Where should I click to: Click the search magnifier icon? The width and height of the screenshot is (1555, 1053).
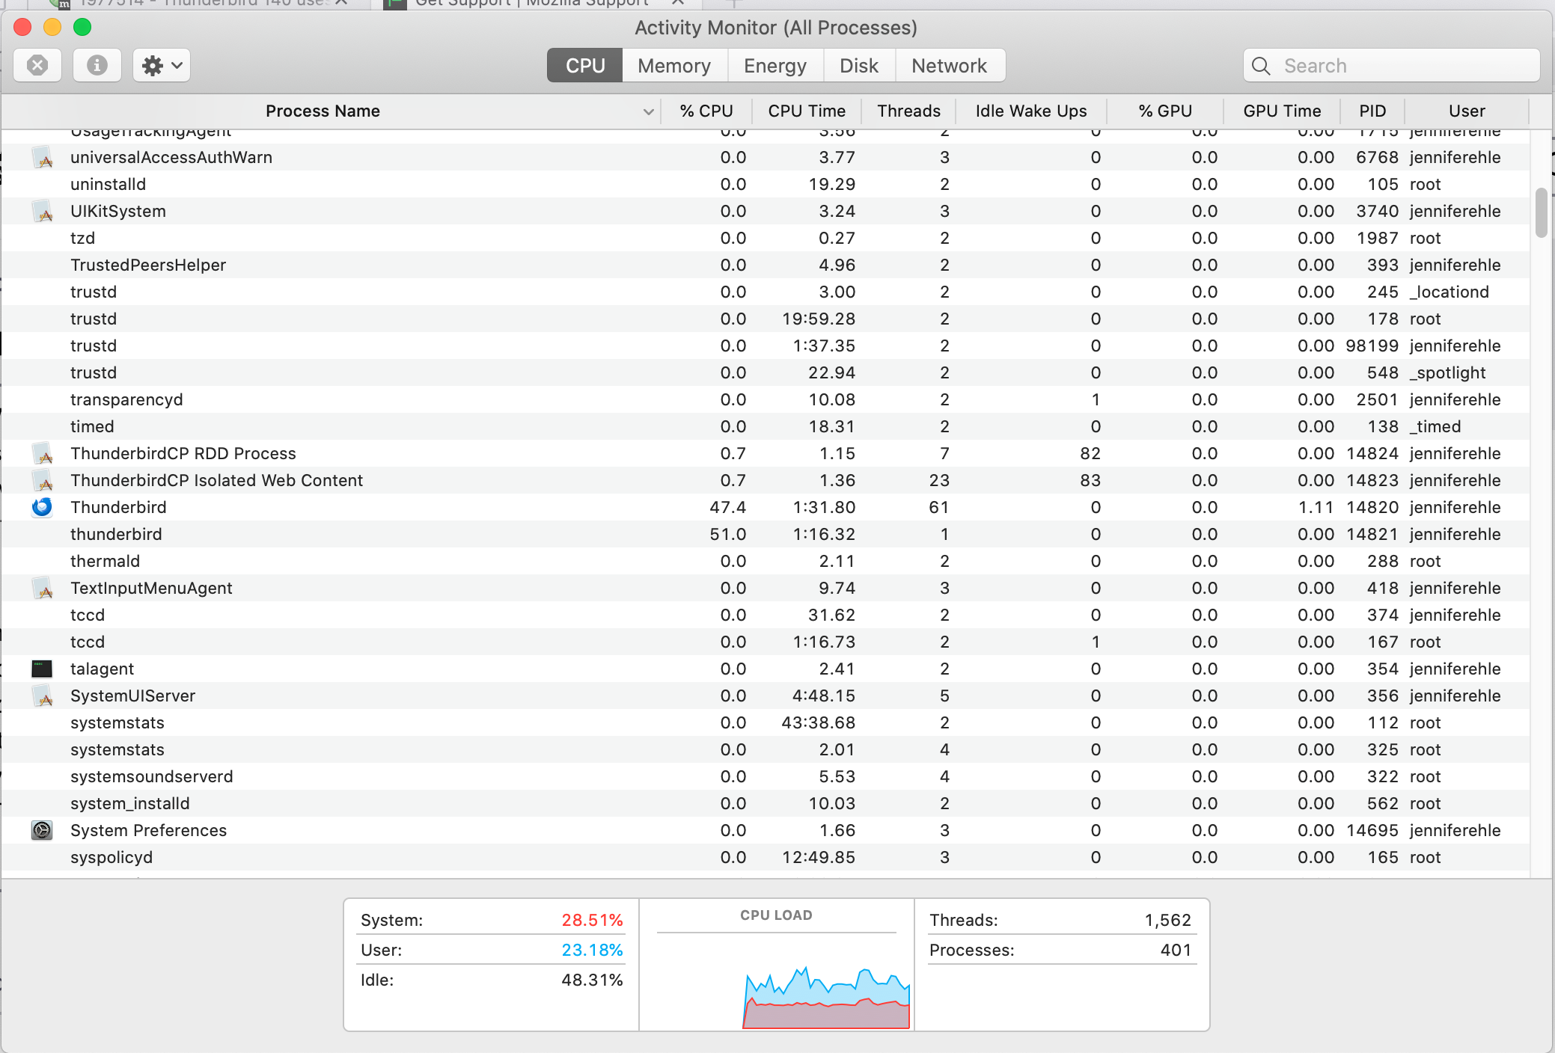(1261, 66)
